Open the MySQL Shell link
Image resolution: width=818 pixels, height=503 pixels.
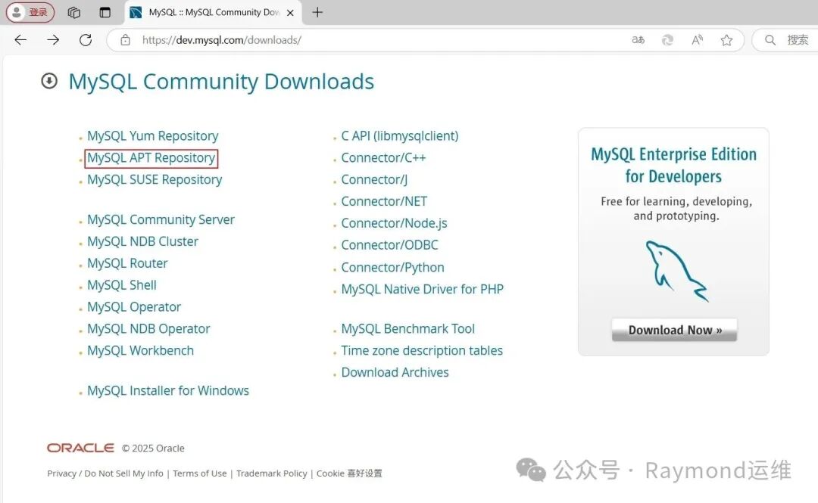122,285
